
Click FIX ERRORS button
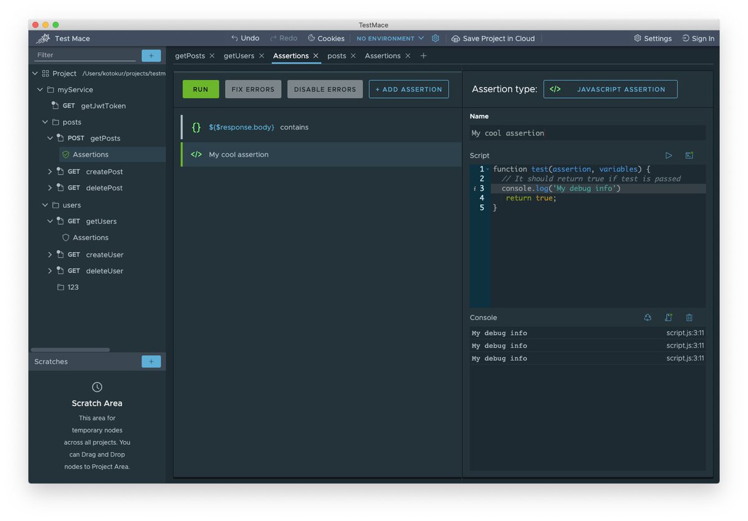click(253, 89)
